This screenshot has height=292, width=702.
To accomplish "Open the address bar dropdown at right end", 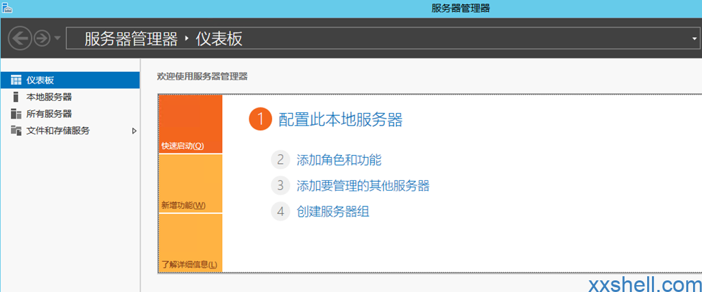I will 694,39.
